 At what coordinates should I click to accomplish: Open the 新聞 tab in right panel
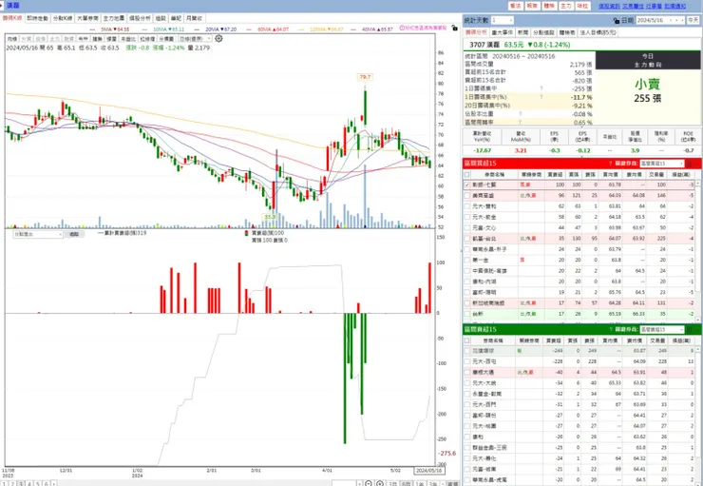pos(522,32)
